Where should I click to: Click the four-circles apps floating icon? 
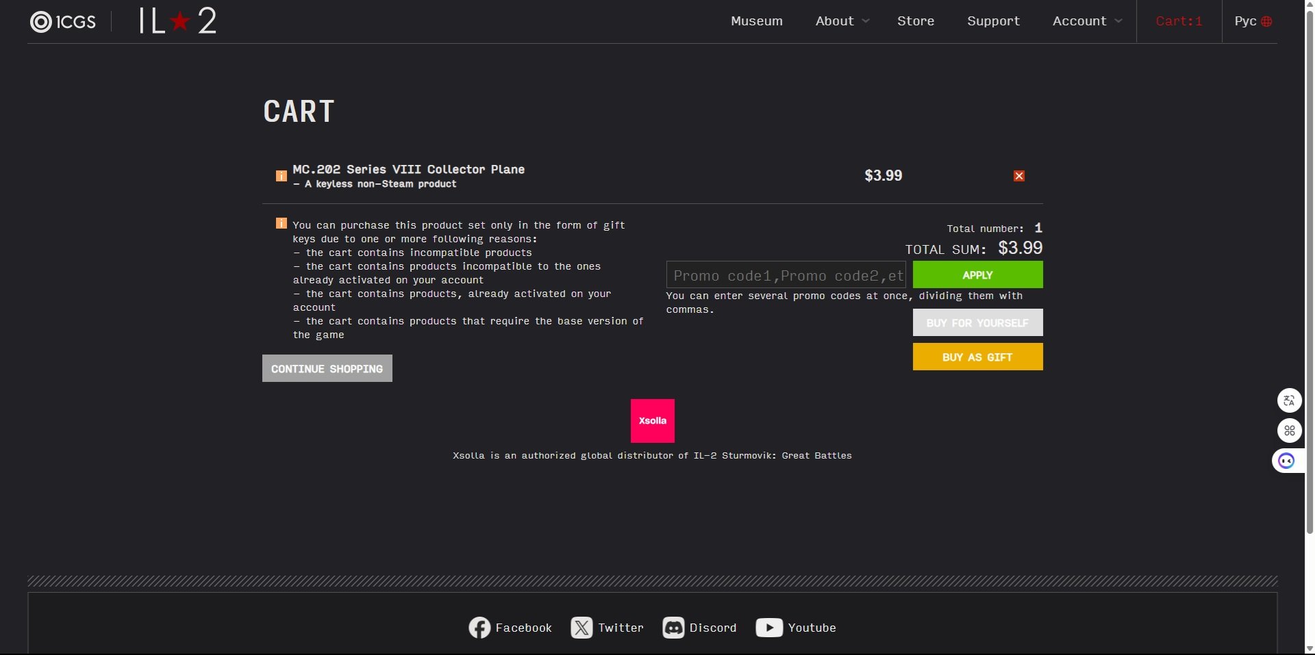click(x=1289, y=431)
